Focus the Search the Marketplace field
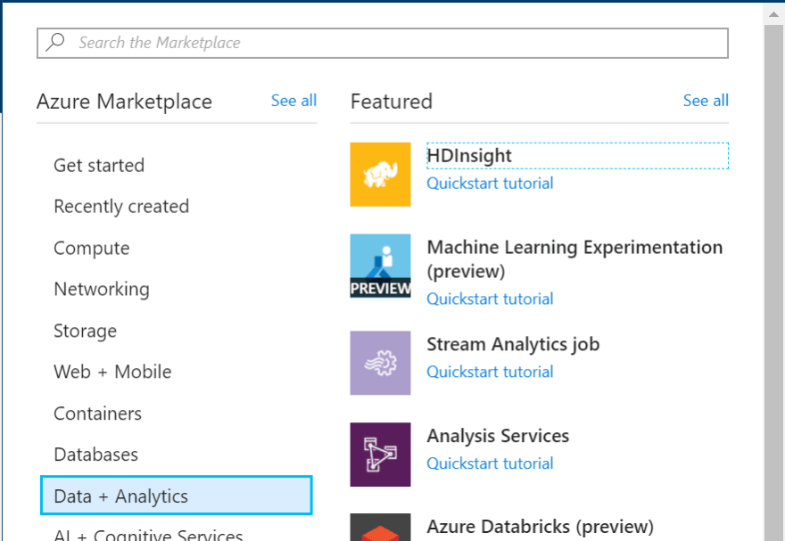 (383, 43)
